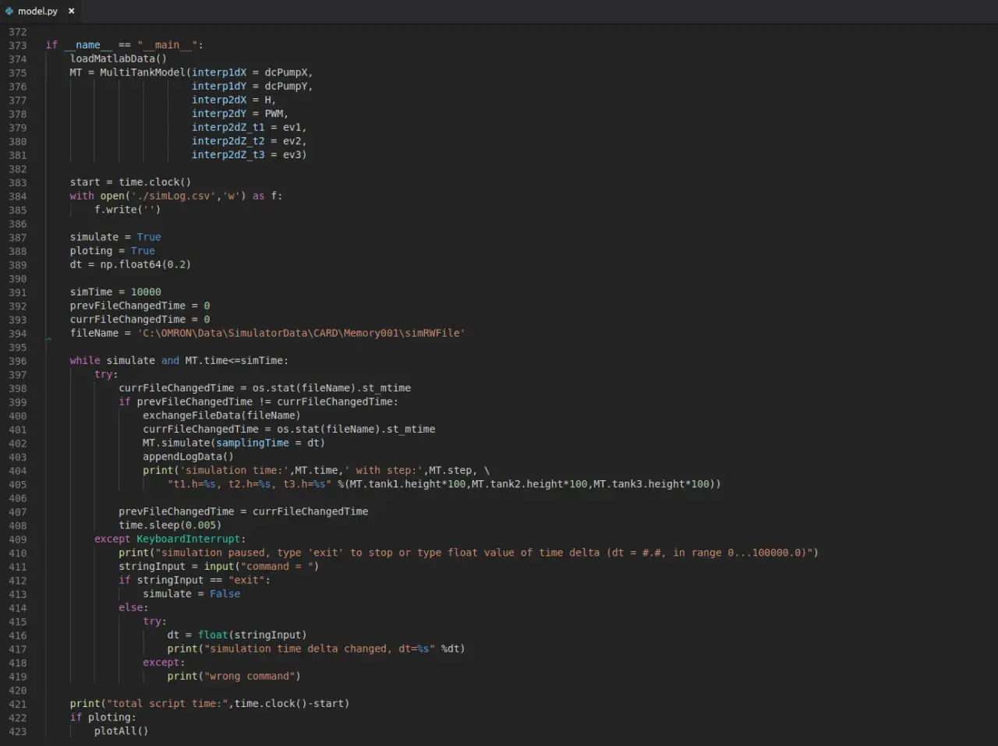Image resolution: width=998 pixels, height=746 pixels.
Task: Click the MultiTankModel class name
Action: (143, 72)
